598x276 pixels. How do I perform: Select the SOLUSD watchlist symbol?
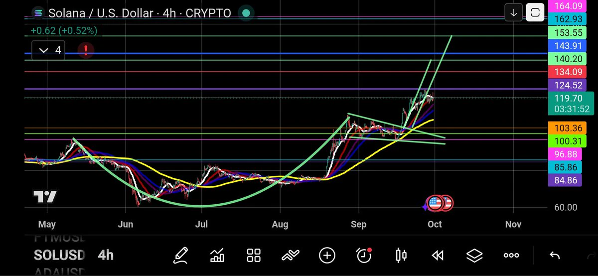tap(59, 256)
